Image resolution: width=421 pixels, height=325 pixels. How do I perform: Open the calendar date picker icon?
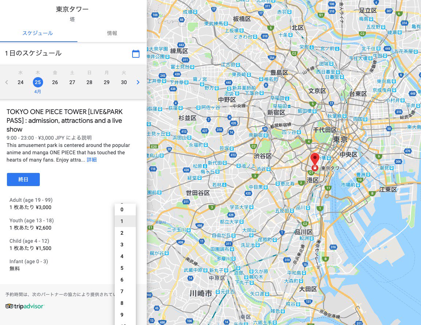(135, 53)
